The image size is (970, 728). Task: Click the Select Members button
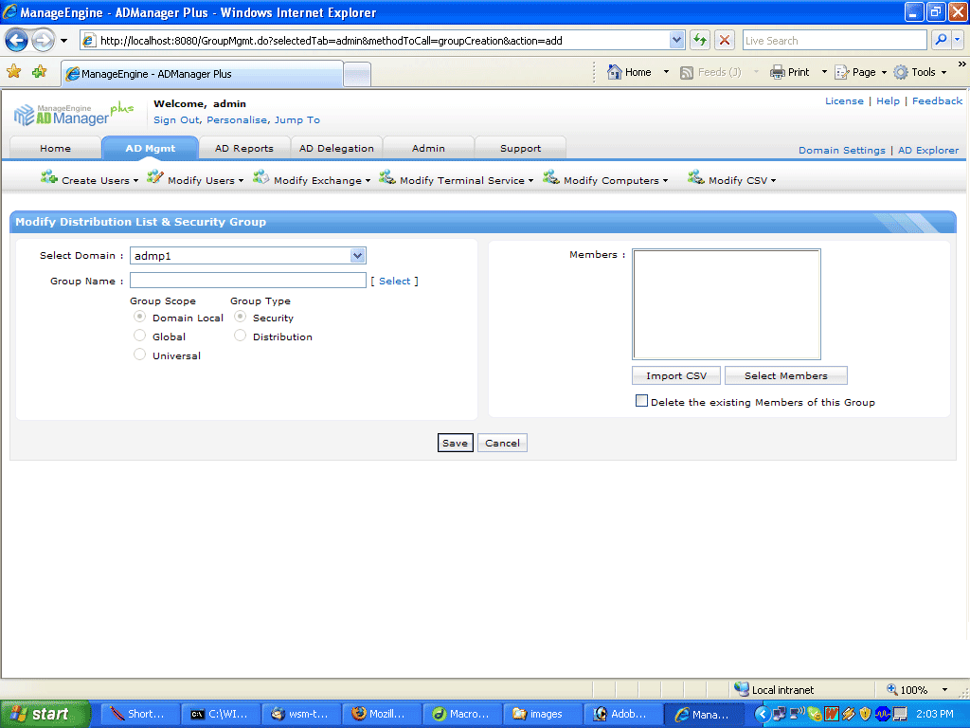click(x=785, y=375)
